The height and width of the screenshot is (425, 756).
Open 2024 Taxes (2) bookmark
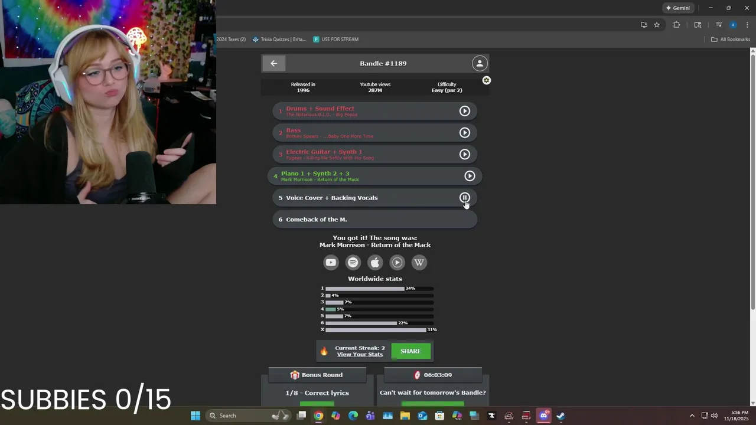[231, 40]
